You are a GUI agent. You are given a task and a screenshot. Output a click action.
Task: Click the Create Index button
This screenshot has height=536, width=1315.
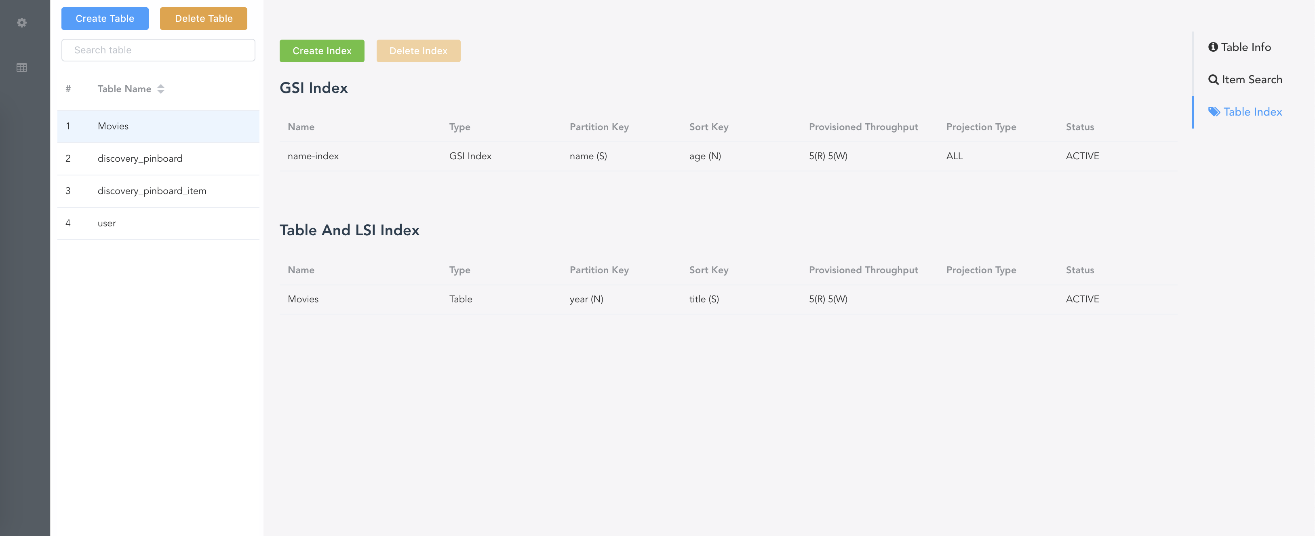click(x=322, y=51)
